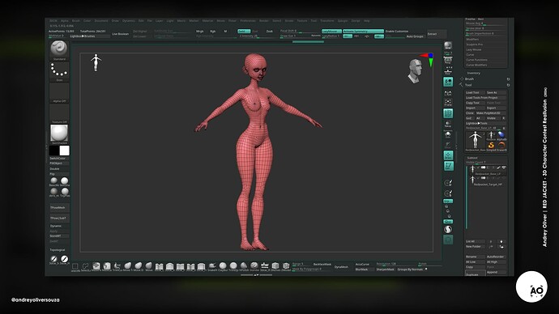
Task: Toggle Activate Symmetry
Action: tap(363, 32)
